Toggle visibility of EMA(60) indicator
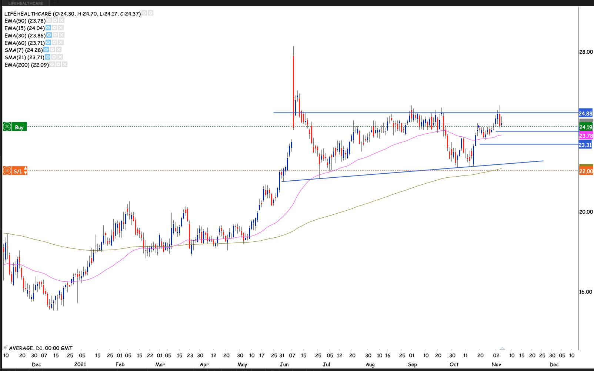Screen dimensions: 594x371 pyautogui.click(x=48, y=43)
